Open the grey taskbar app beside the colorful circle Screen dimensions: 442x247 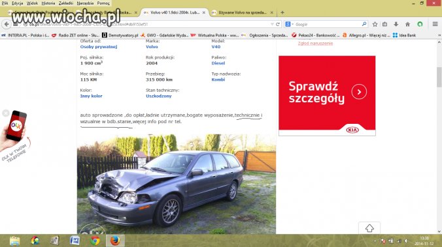55,241
